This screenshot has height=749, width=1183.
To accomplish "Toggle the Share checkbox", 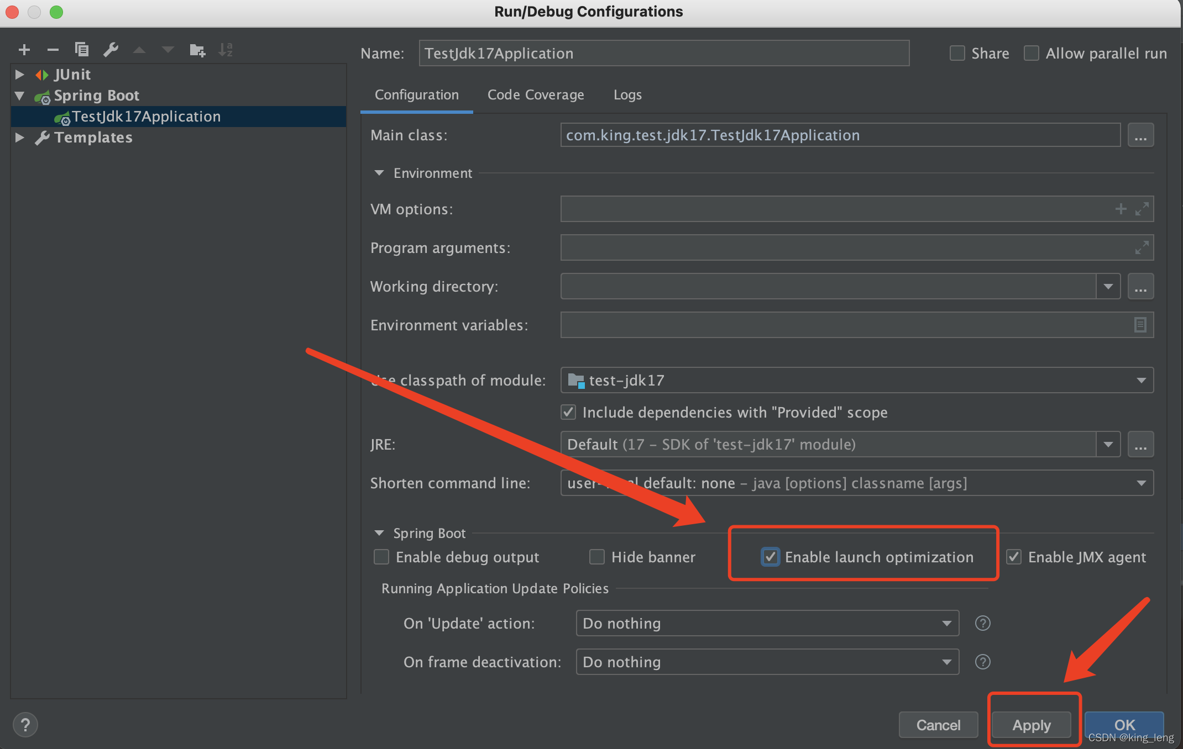I will (x=957, y=54).
